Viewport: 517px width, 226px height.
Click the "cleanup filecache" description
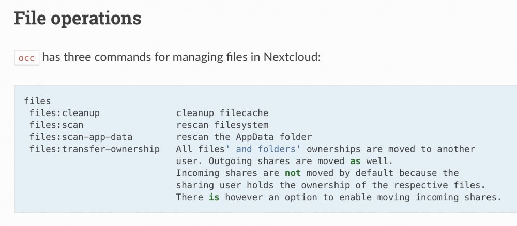(x=222, y=113)
